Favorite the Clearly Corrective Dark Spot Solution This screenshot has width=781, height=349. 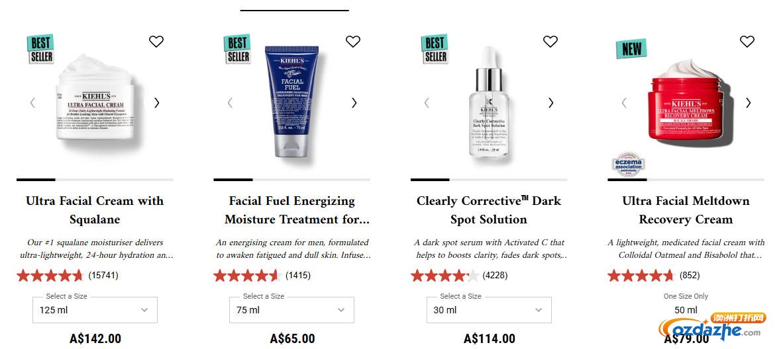click(x=550, y=41)
